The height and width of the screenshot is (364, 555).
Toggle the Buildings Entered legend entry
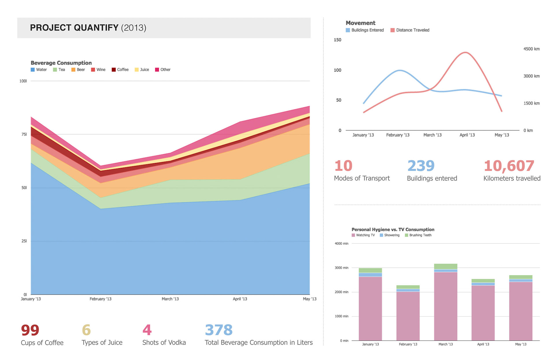point(365,30)
